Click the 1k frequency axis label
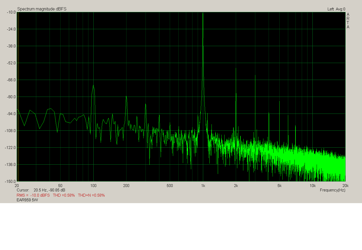 click(203, 186)
